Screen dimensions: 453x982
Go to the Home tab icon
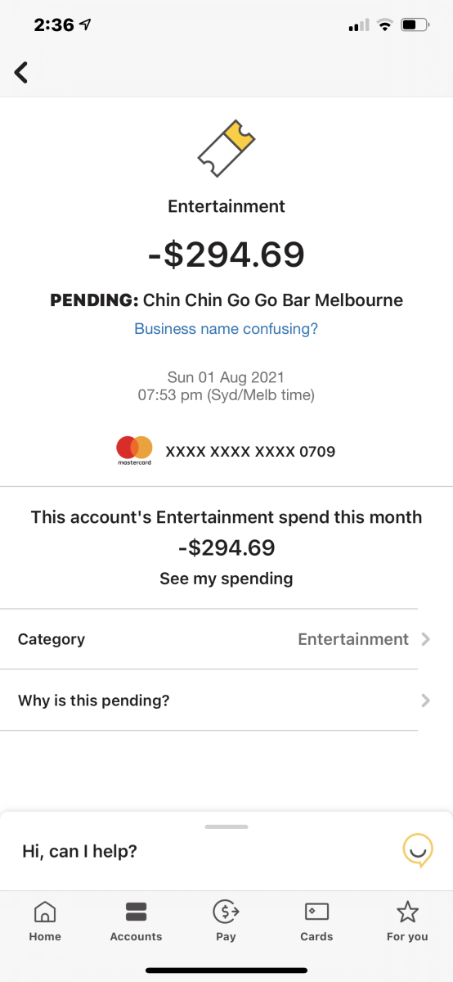pos(45,912)
